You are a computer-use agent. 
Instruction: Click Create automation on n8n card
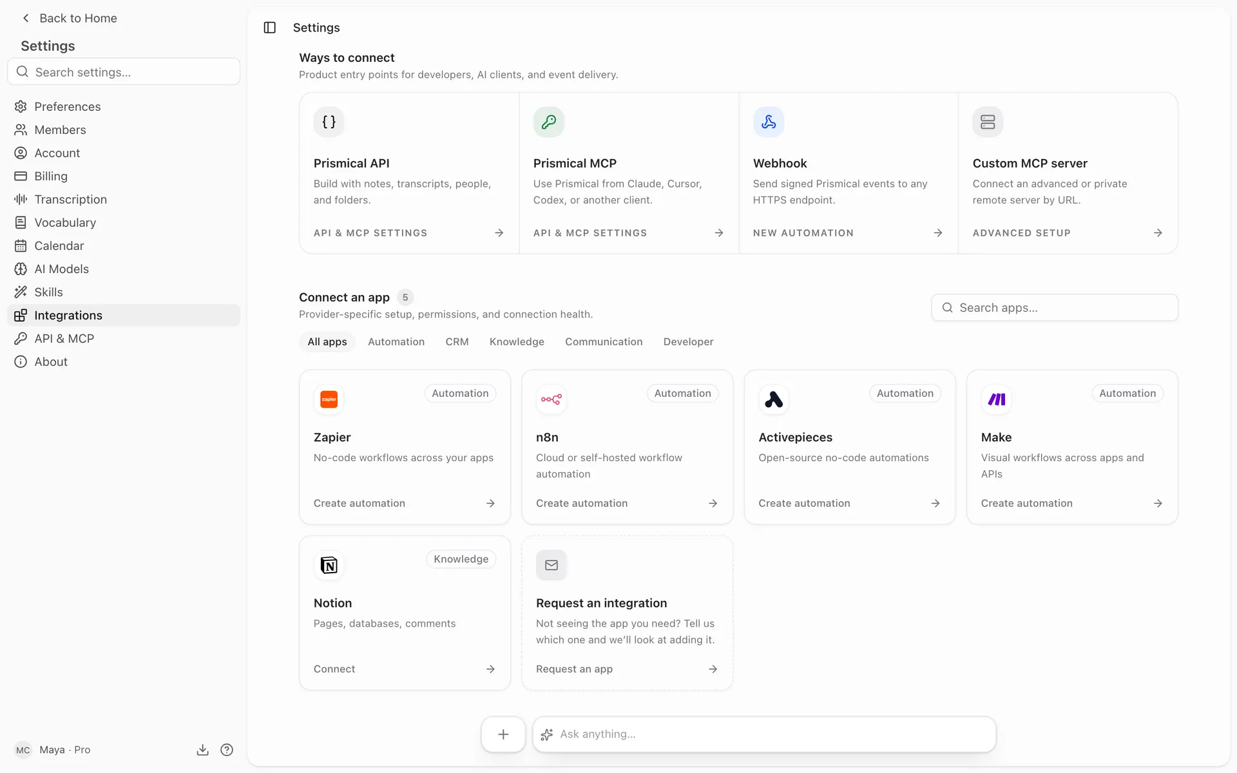[582, 504]
